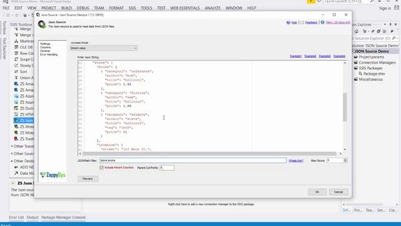
Task: Select the ZS Trash toolbox item
Action: coord(24,139)
